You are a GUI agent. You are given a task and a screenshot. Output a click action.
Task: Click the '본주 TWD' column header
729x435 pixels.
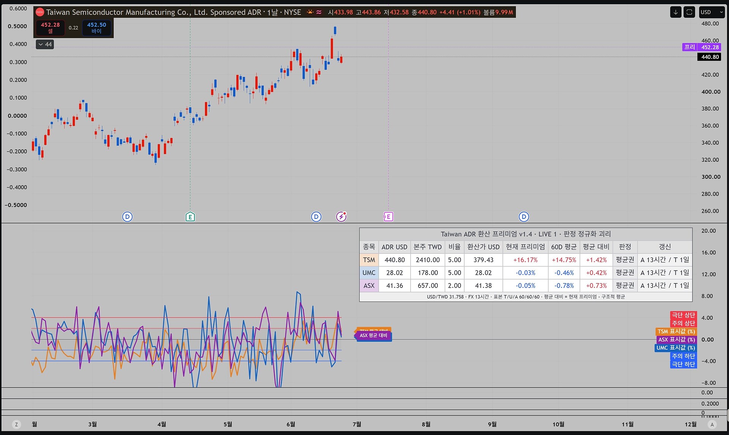coord(428,247)
